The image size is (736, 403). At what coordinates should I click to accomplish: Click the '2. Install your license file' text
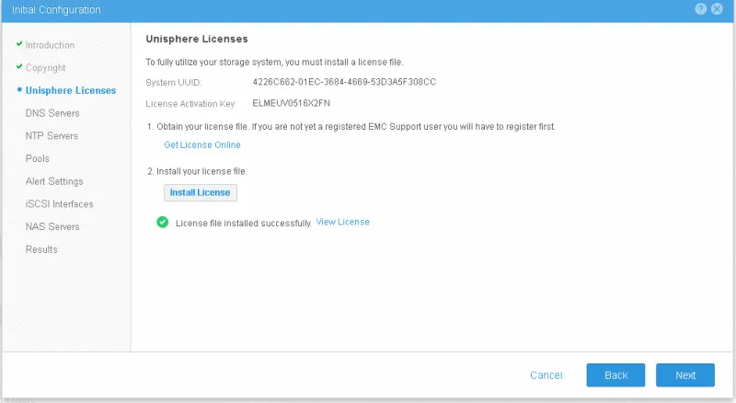point(197,171)
